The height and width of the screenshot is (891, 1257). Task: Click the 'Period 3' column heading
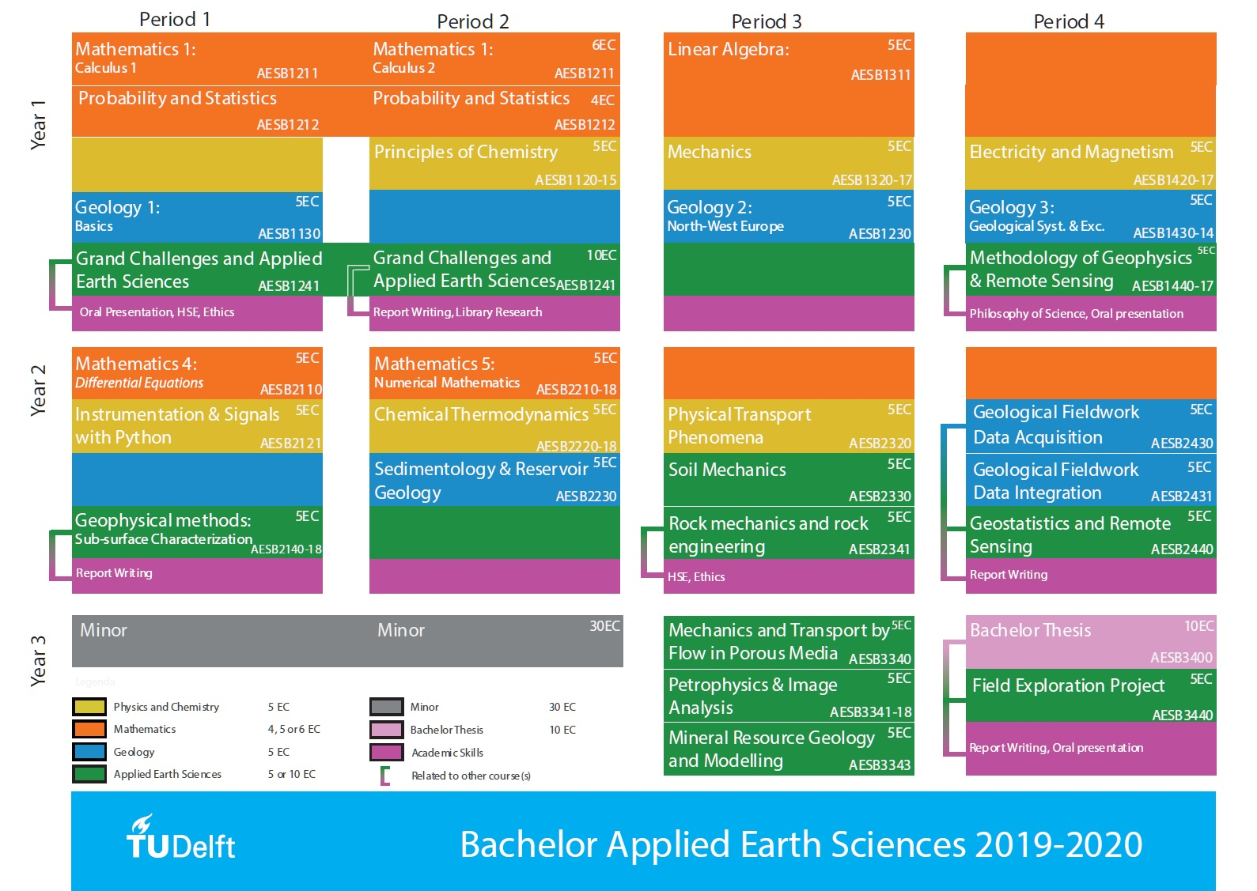(x=767, y=21)
